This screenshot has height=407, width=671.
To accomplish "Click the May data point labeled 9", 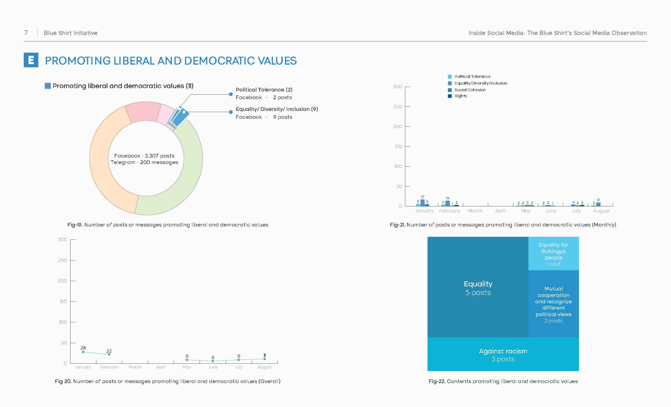I will [x=187, y=360].
